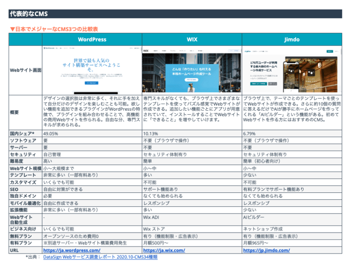This screenshot has width=350, height=263.
Task: Select the Jimdo share value 6.79%
Action: (x=249, y=134)
